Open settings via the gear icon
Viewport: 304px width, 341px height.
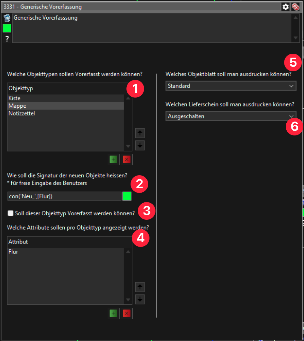click(285, 7)
